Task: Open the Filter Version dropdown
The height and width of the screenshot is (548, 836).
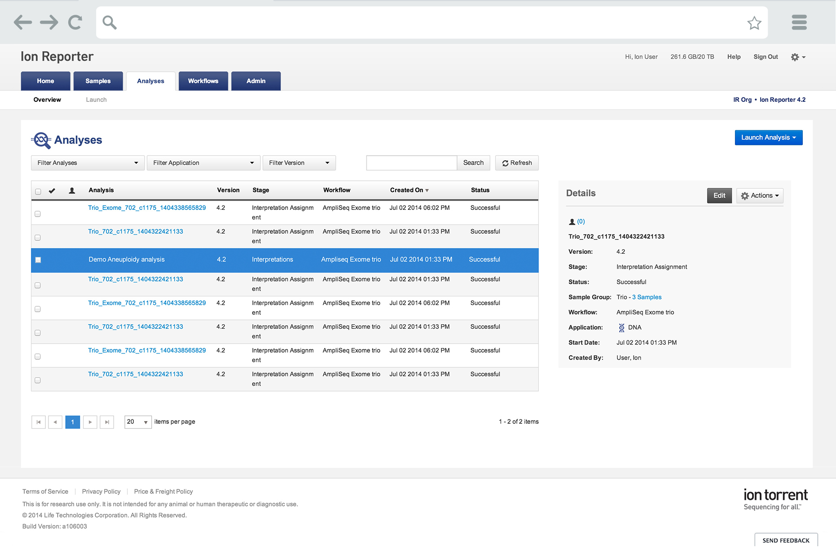Action: [299, 163]
